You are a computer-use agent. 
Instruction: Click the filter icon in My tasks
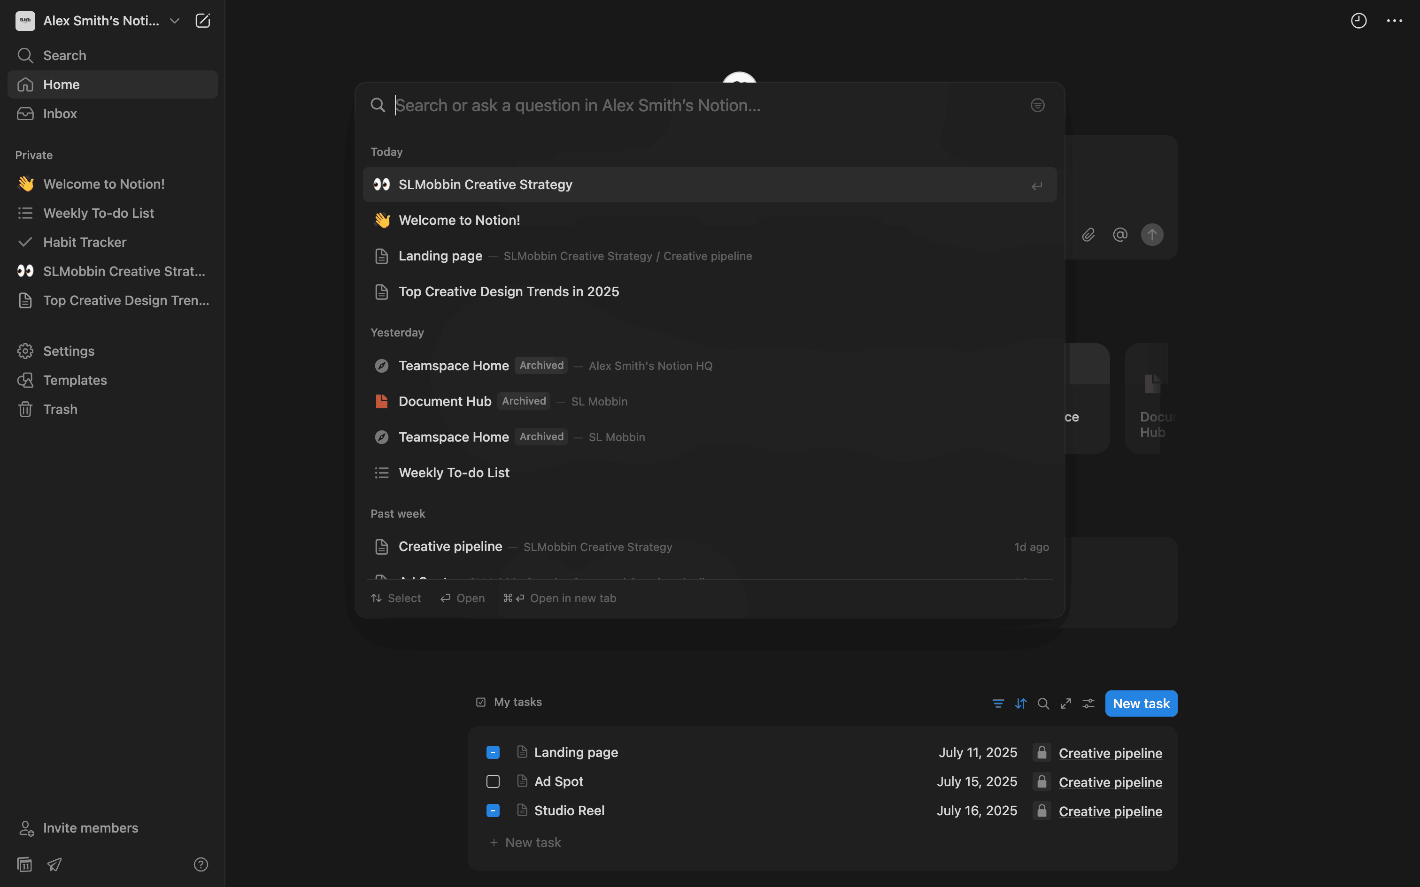[997, 703]
